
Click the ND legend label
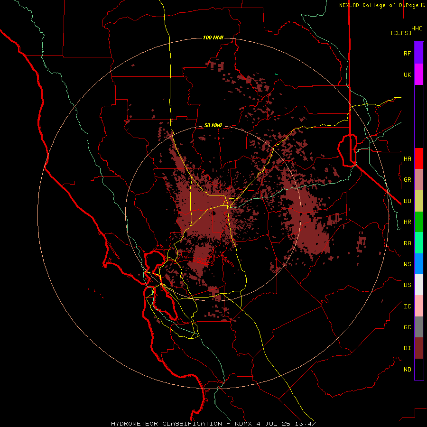click(407, 370)
